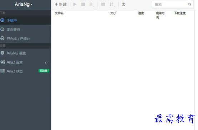Open the delete tasks trash dropdown

pyautogui.click(x=92, y=4)
